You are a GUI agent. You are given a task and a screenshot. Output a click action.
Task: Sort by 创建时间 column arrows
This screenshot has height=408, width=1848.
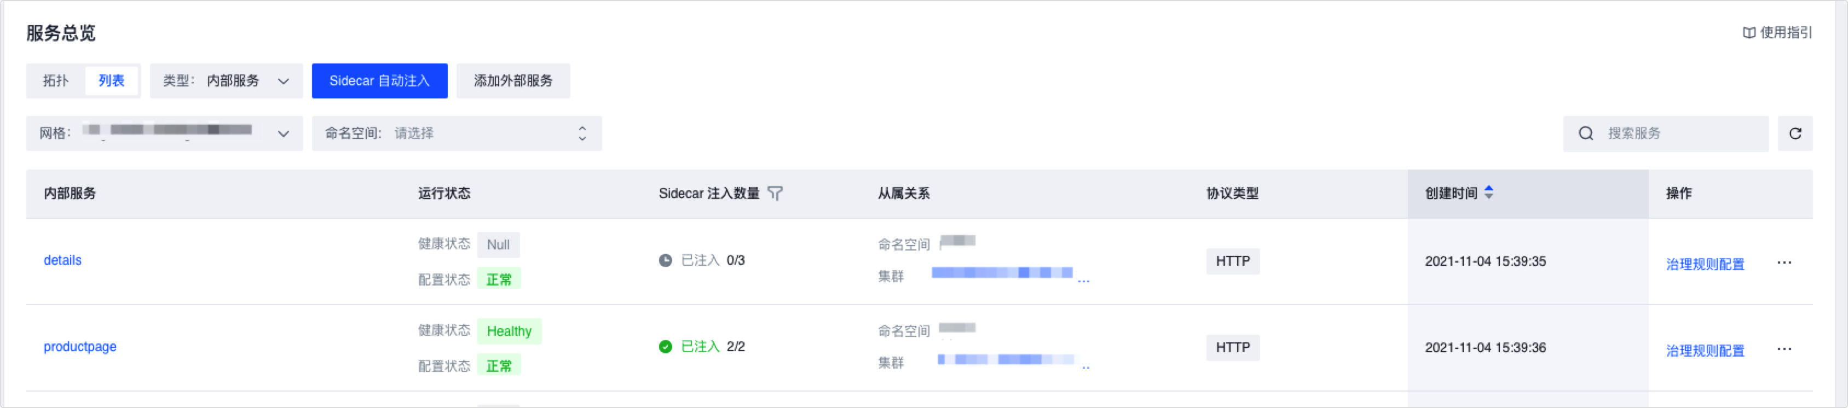point(1488,192)
